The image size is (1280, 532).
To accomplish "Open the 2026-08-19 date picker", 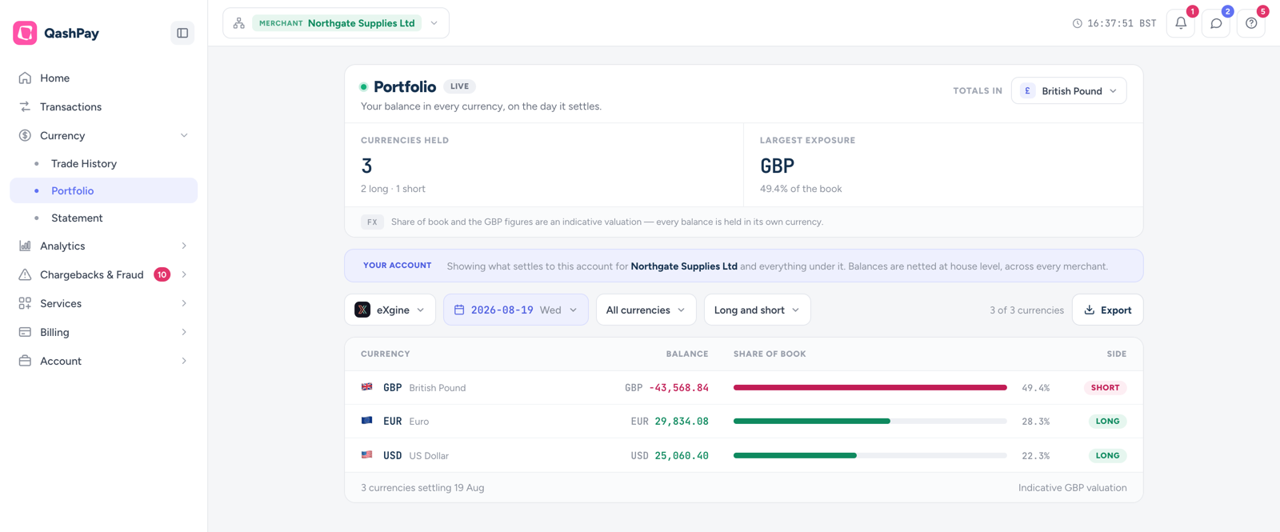I will tap(516, 310).
